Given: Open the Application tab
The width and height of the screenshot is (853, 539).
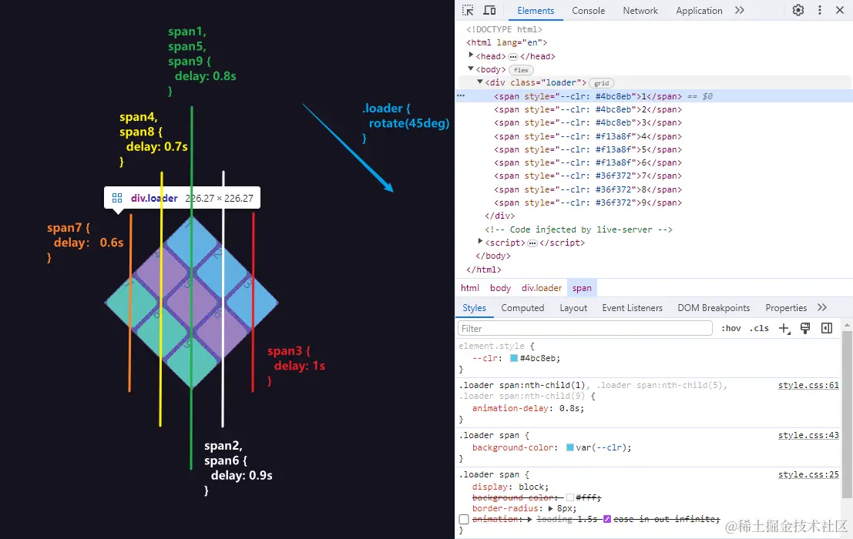Looking at the screenshot, I should coord(699,11).
